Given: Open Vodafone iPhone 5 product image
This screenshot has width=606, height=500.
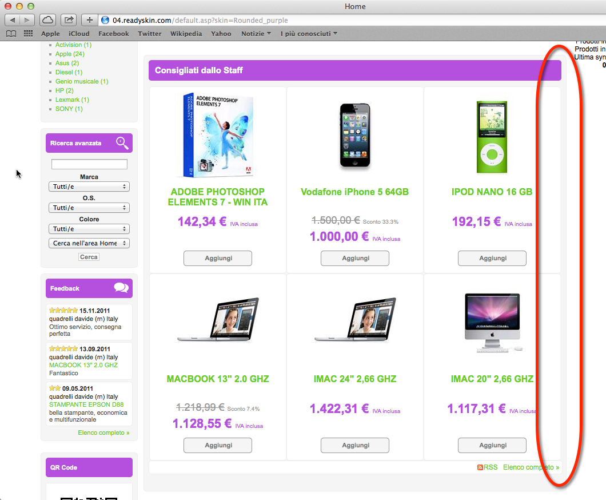Looking at the screenshot, I should pos(355,136).
